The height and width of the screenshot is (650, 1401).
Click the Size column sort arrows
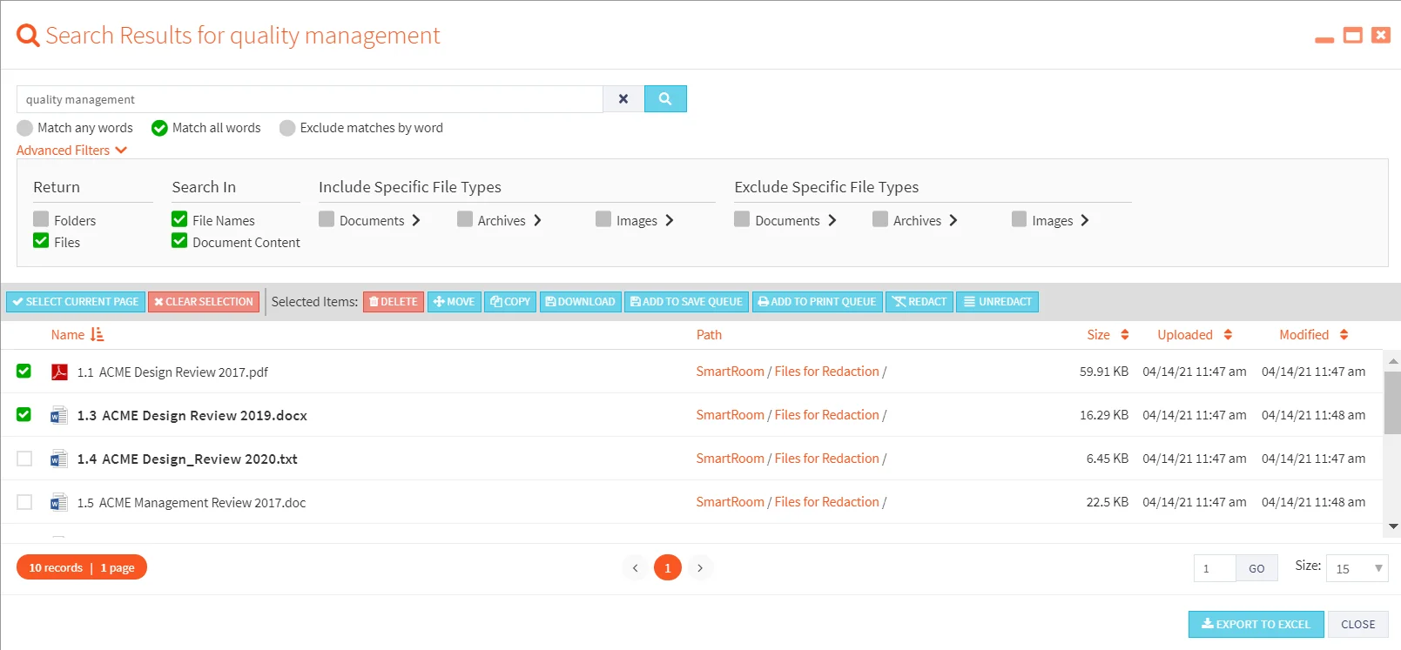[x=1125, y=335]
